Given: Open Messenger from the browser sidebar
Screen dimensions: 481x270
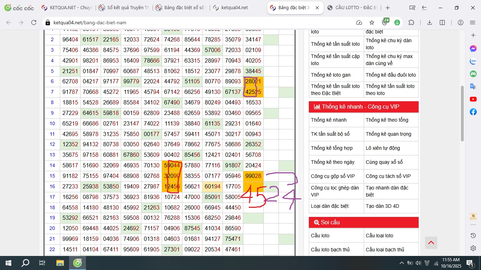Looking at the screenshot, I should pyautogui.click(x=473, y=49).
